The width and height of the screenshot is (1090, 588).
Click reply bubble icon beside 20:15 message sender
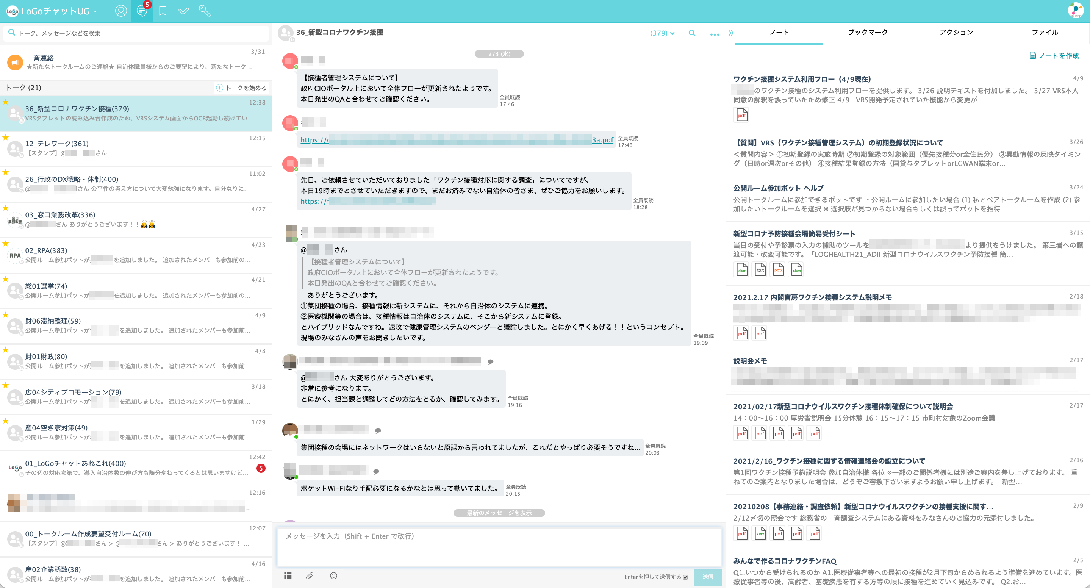pyautogui.click(x=376, y=472)
